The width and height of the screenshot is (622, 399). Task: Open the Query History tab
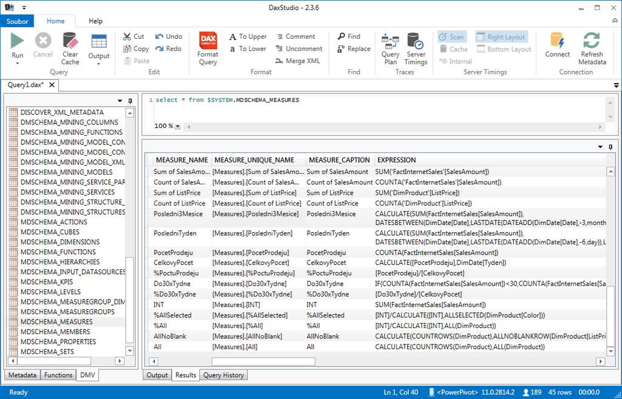(x=224, y=375)
